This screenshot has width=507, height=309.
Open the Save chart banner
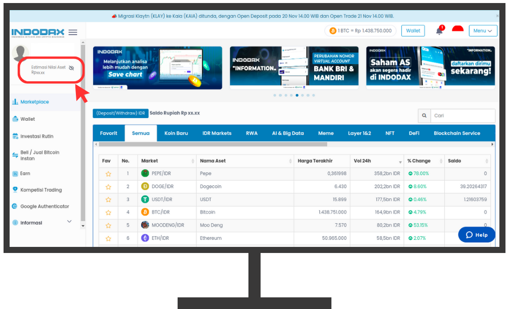[x=157, y=68]
